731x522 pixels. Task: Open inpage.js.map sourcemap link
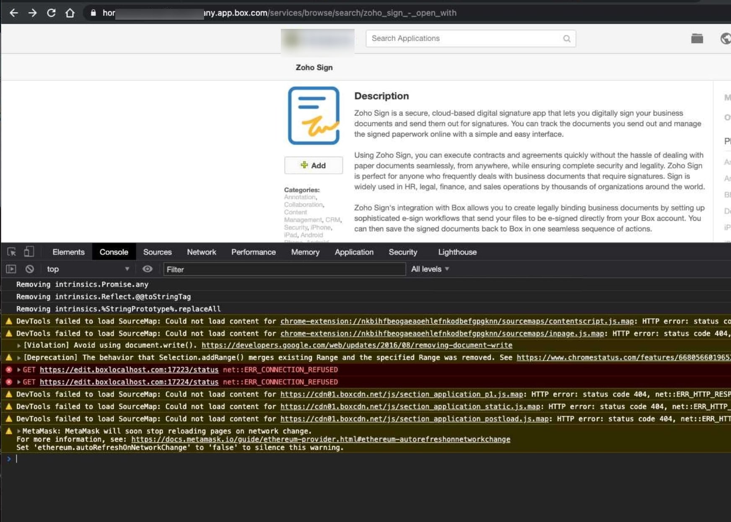click(442, 333)
